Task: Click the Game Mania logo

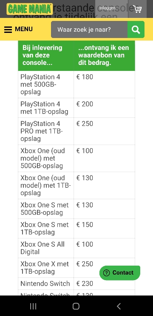Action: tap(30, 9)
